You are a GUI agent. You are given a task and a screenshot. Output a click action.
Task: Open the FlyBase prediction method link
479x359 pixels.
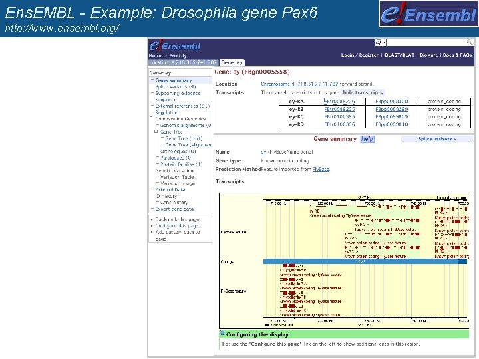[321, 169]
